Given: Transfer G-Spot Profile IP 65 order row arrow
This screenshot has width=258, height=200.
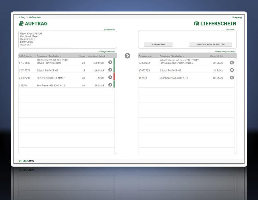Looking at the screenshot, I should 110,70.
